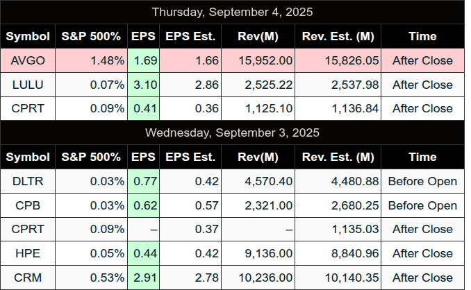
Task: Select the DLTR symbol cell
Action: click(28, 182)
